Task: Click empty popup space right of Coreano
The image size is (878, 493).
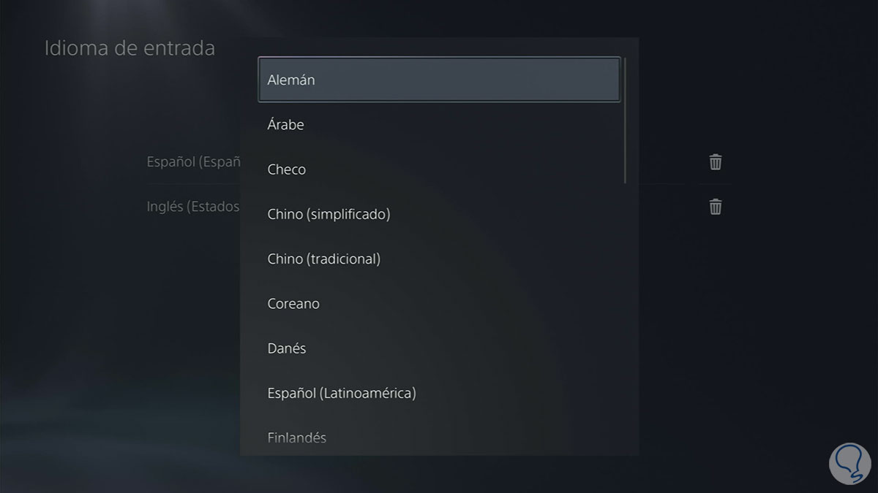Action: point(476,304)
